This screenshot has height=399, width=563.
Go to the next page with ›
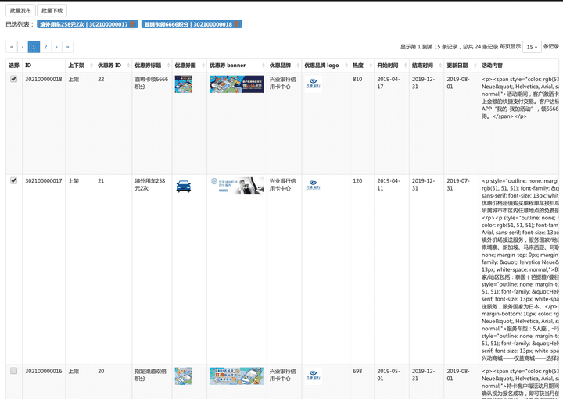click(56, 47)
